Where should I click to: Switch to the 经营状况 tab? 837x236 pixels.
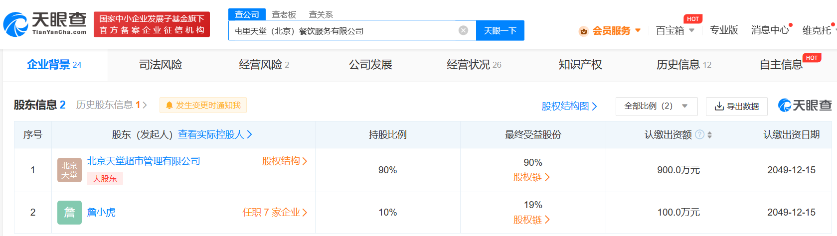[x=474, y=65]
